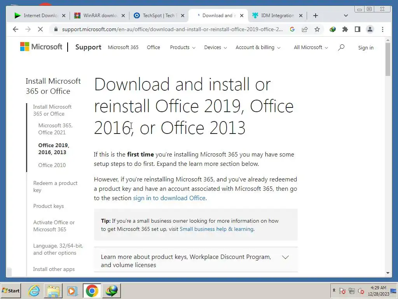
Task: Bookmark this page with the star
Action: tap(317, 29)
